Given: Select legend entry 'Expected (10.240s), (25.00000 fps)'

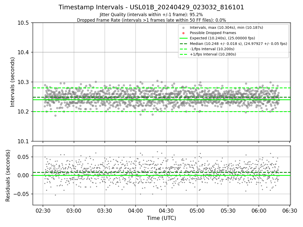Looking at the screenshot, I should pos(222,38).
